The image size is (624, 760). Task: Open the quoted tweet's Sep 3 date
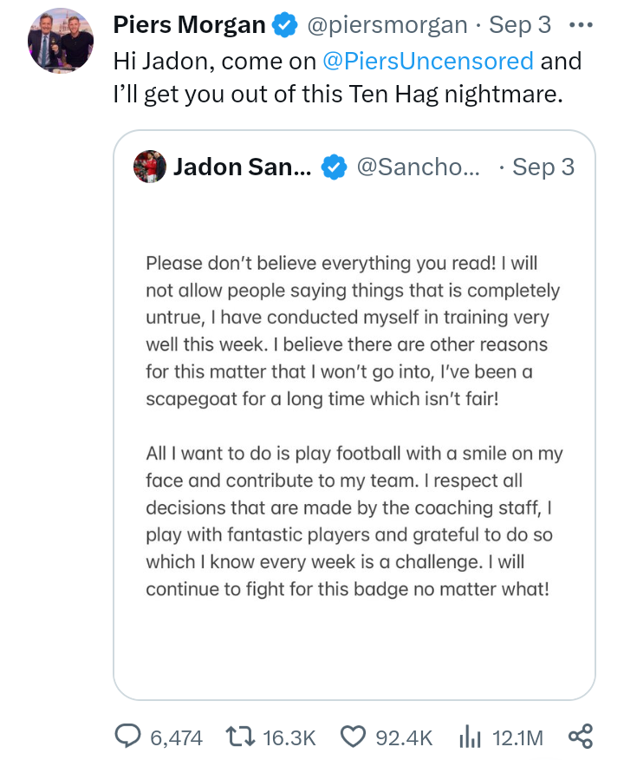(x=543, y=167)
